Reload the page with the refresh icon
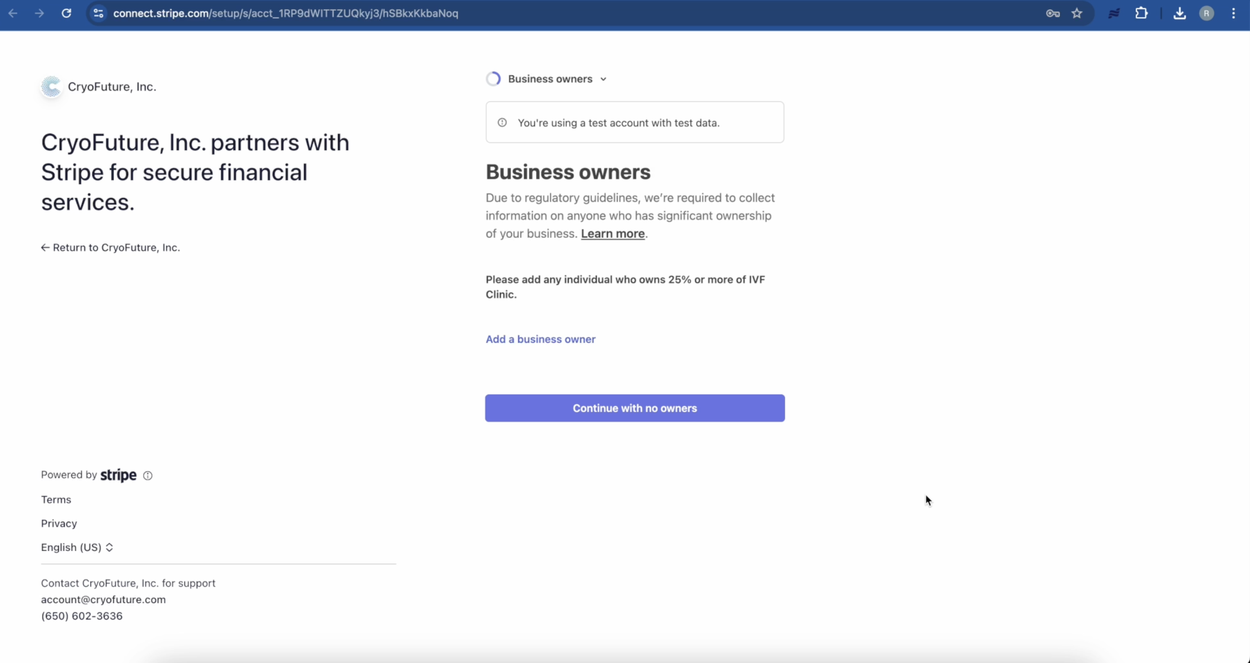1250x663 pixels. tap(66, 13)
